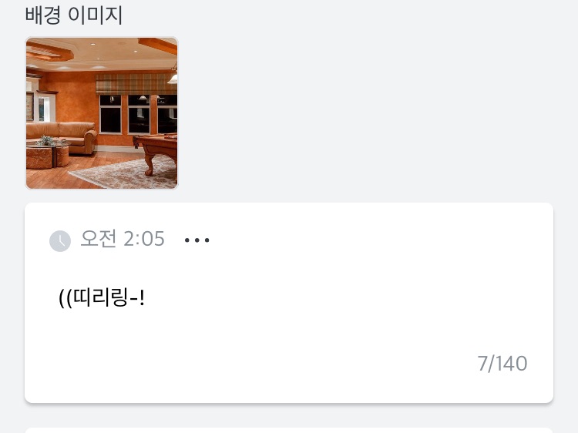Place cursor after the ((띠리링-! text
Screen dimensions: 578x433
[146, 297]
